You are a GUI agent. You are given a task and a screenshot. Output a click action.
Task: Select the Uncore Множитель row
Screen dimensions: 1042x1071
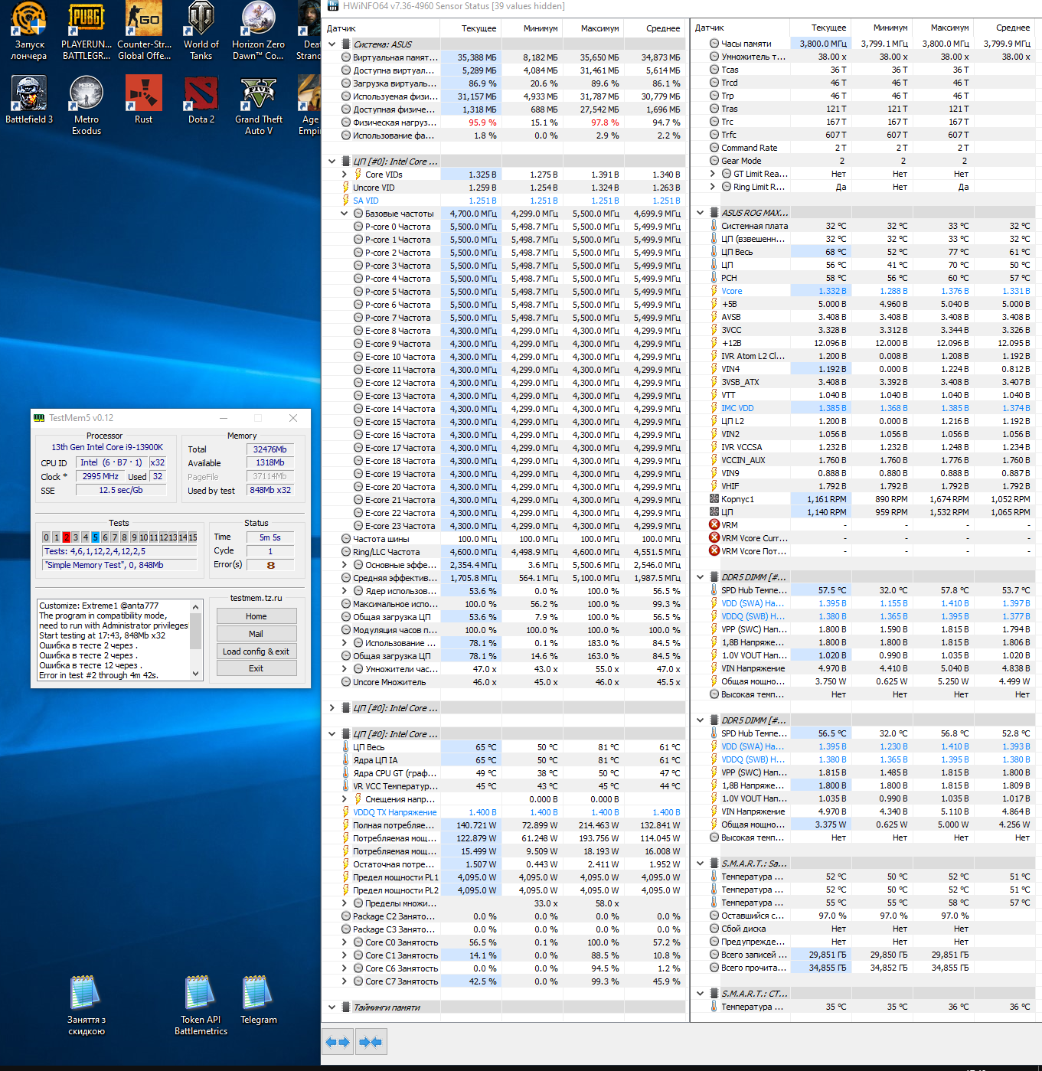[504, 682]
